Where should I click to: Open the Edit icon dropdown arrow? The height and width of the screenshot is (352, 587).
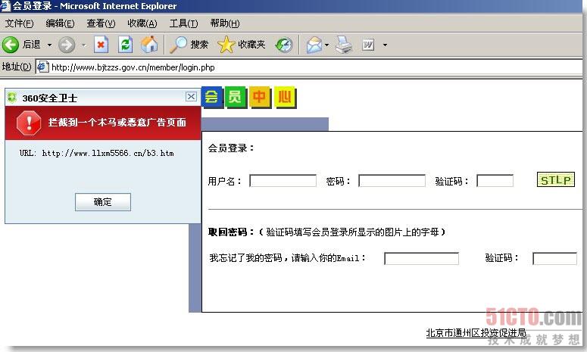385,45
